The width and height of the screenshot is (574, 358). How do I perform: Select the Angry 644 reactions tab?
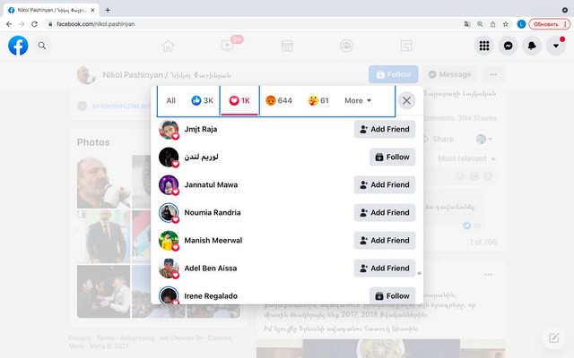click(279, 101)
